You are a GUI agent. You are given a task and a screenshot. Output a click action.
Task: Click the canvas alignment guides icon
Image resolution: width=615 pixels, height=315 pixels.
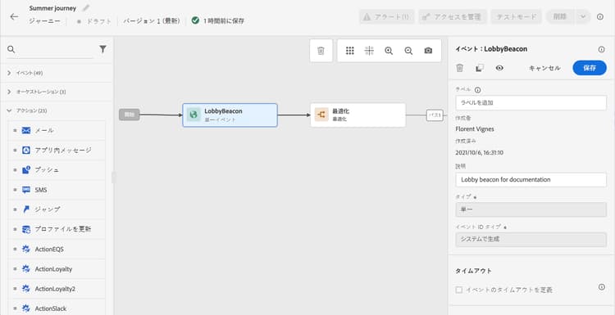pyautogui.click(x=369, y=51)
